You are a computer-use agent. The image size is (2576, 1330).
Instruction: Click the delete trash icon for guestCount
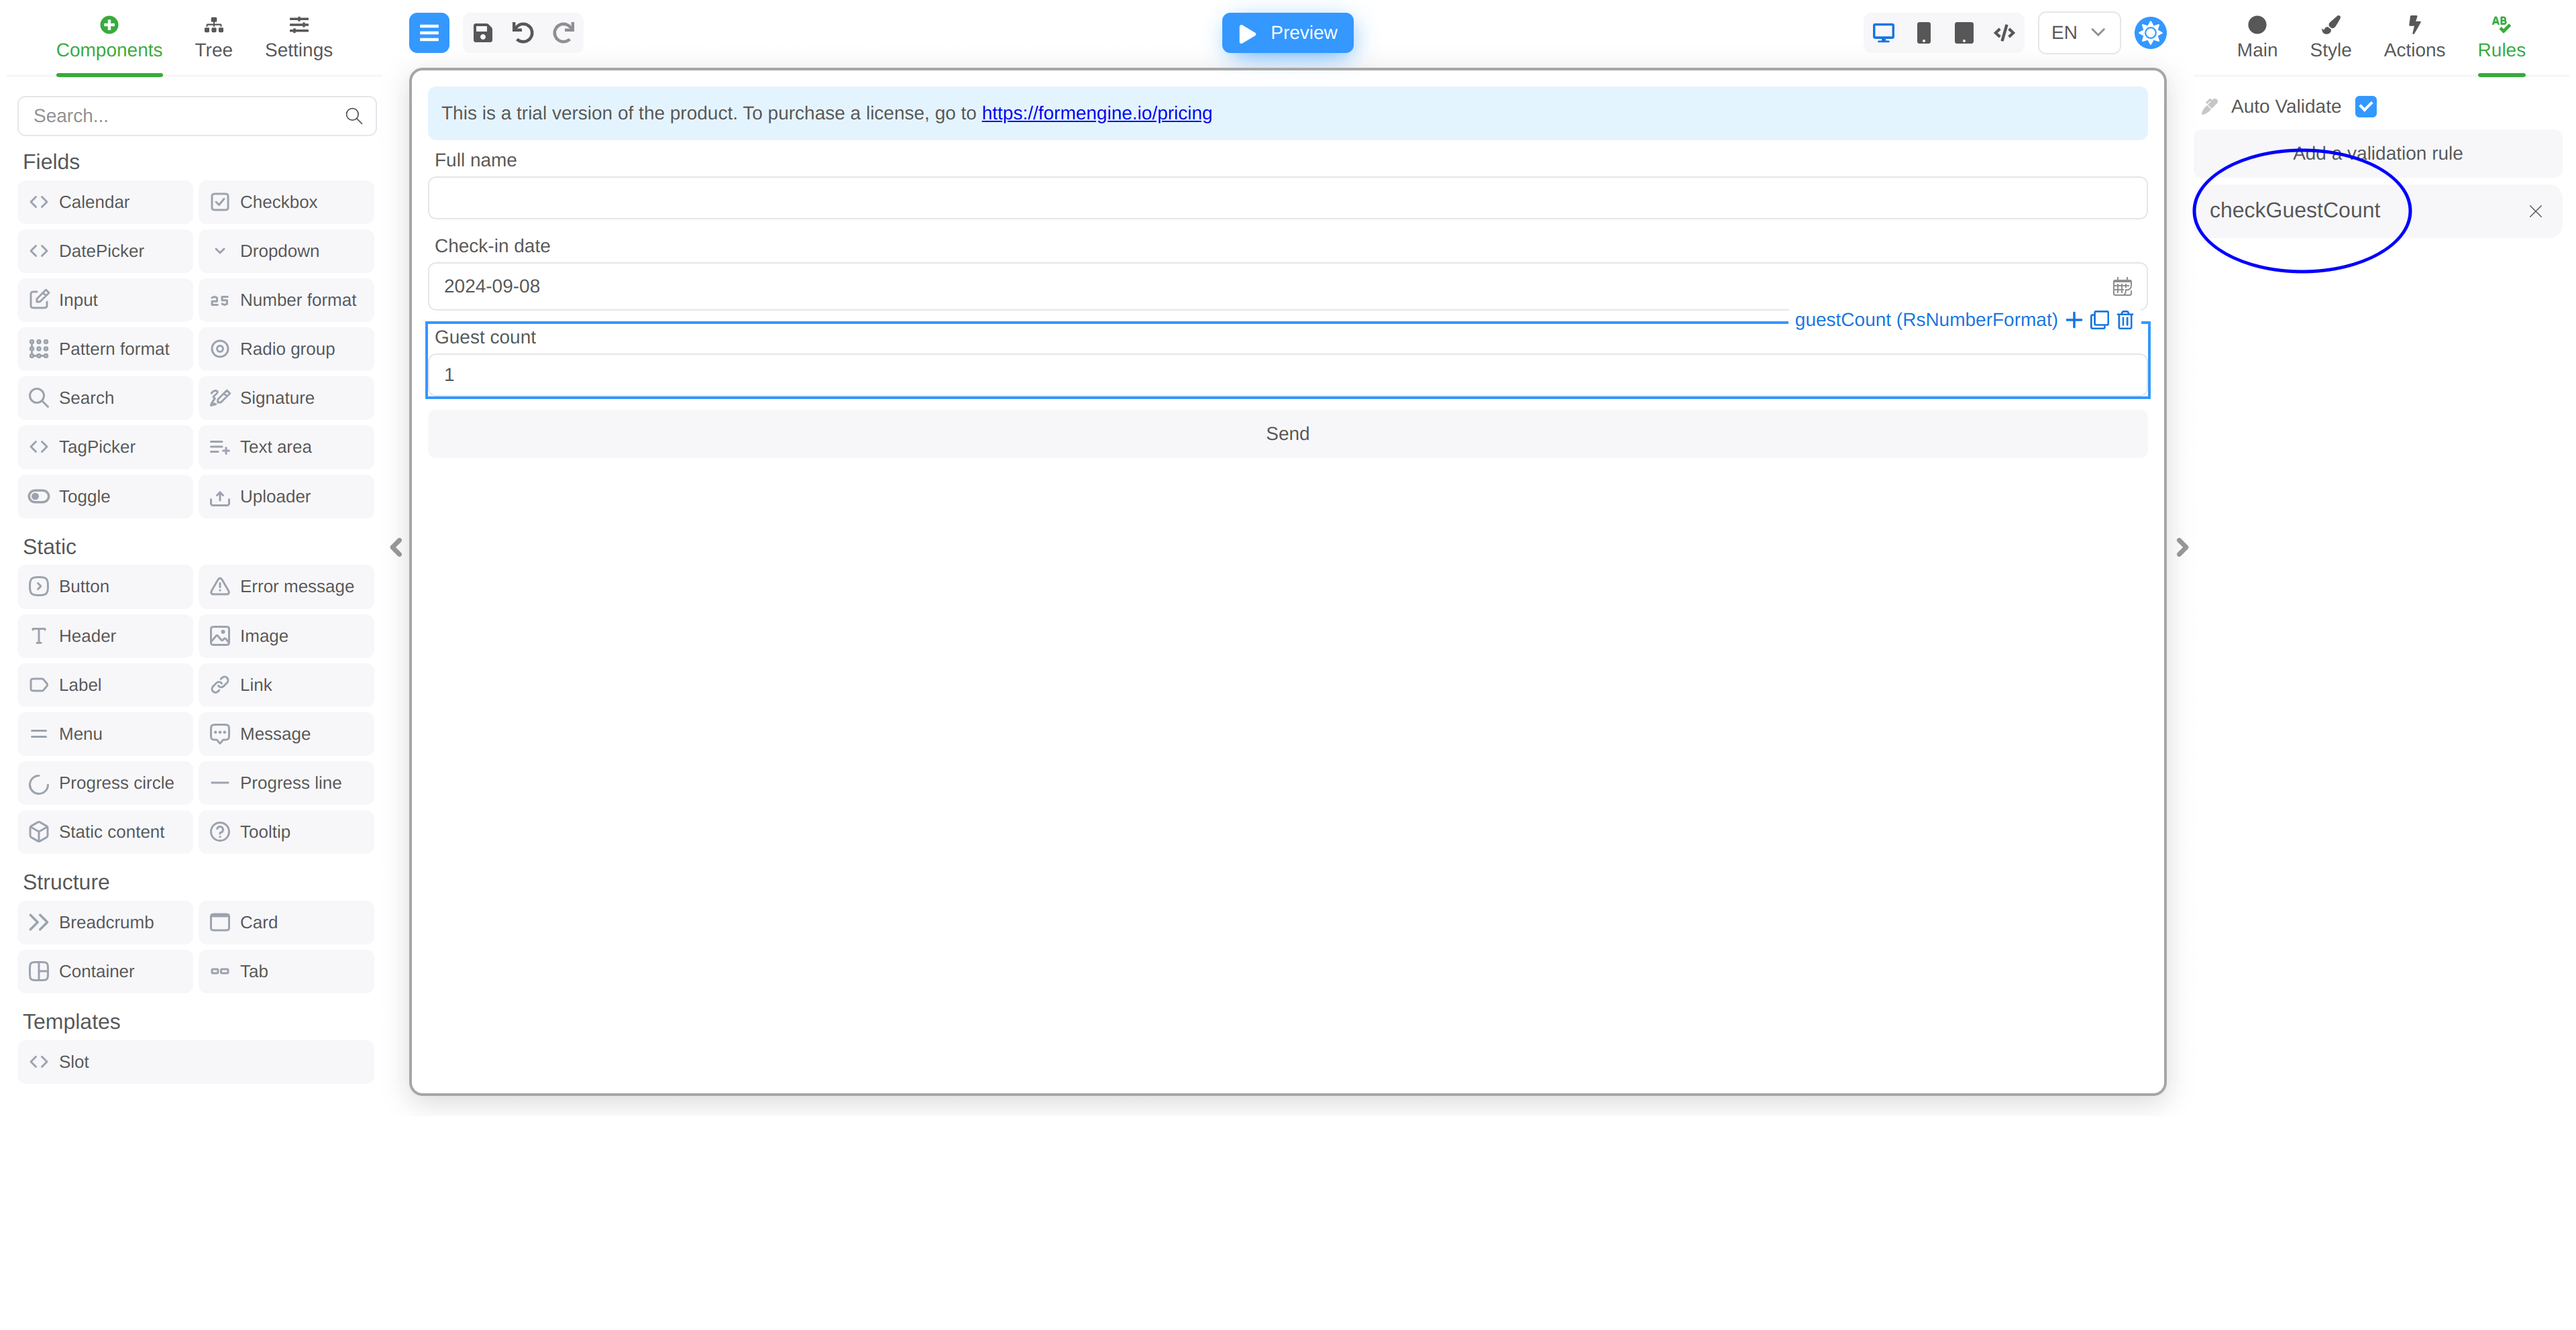(x=2125, y=319)
